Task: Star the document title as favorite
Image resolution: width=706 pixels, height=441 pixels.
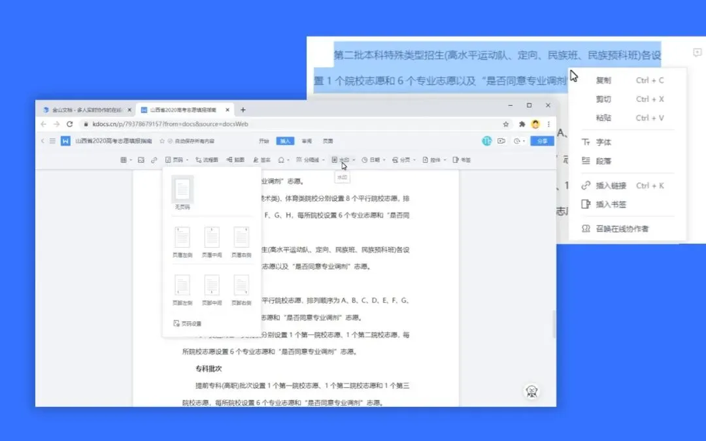Action: (x=162, y=141)
